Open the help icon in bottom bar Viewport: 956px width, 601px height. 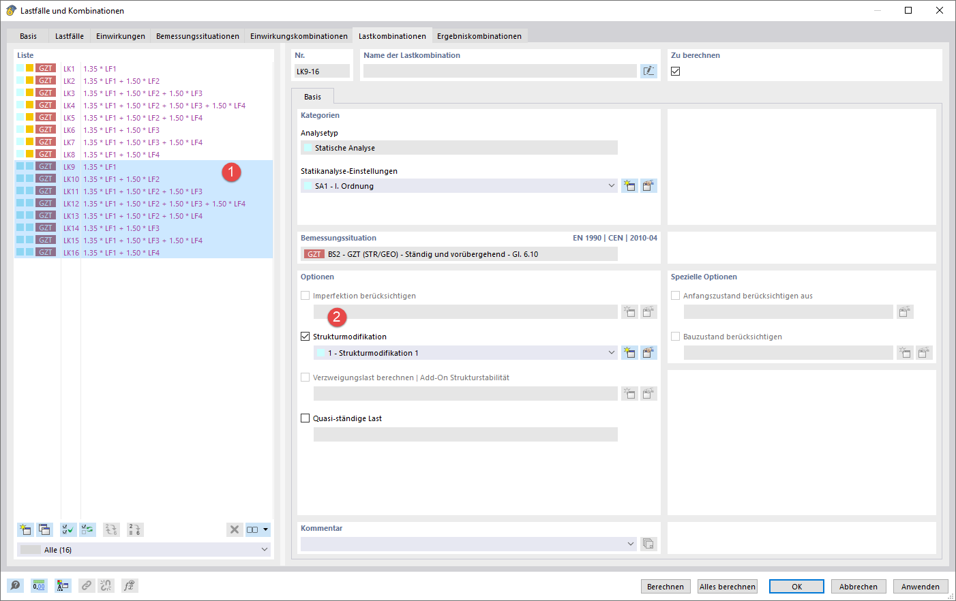pos(15,585)
